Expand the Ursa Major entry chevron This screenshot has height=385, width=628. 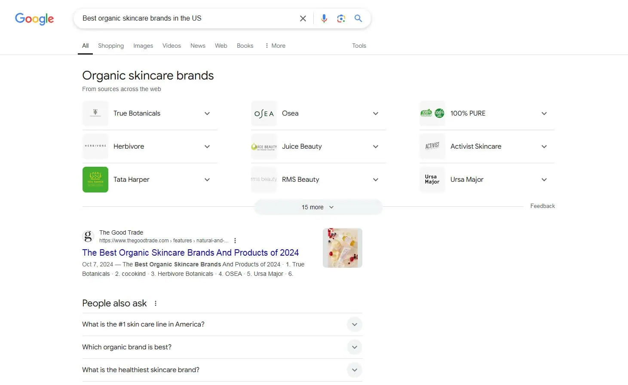coord(544,180)
